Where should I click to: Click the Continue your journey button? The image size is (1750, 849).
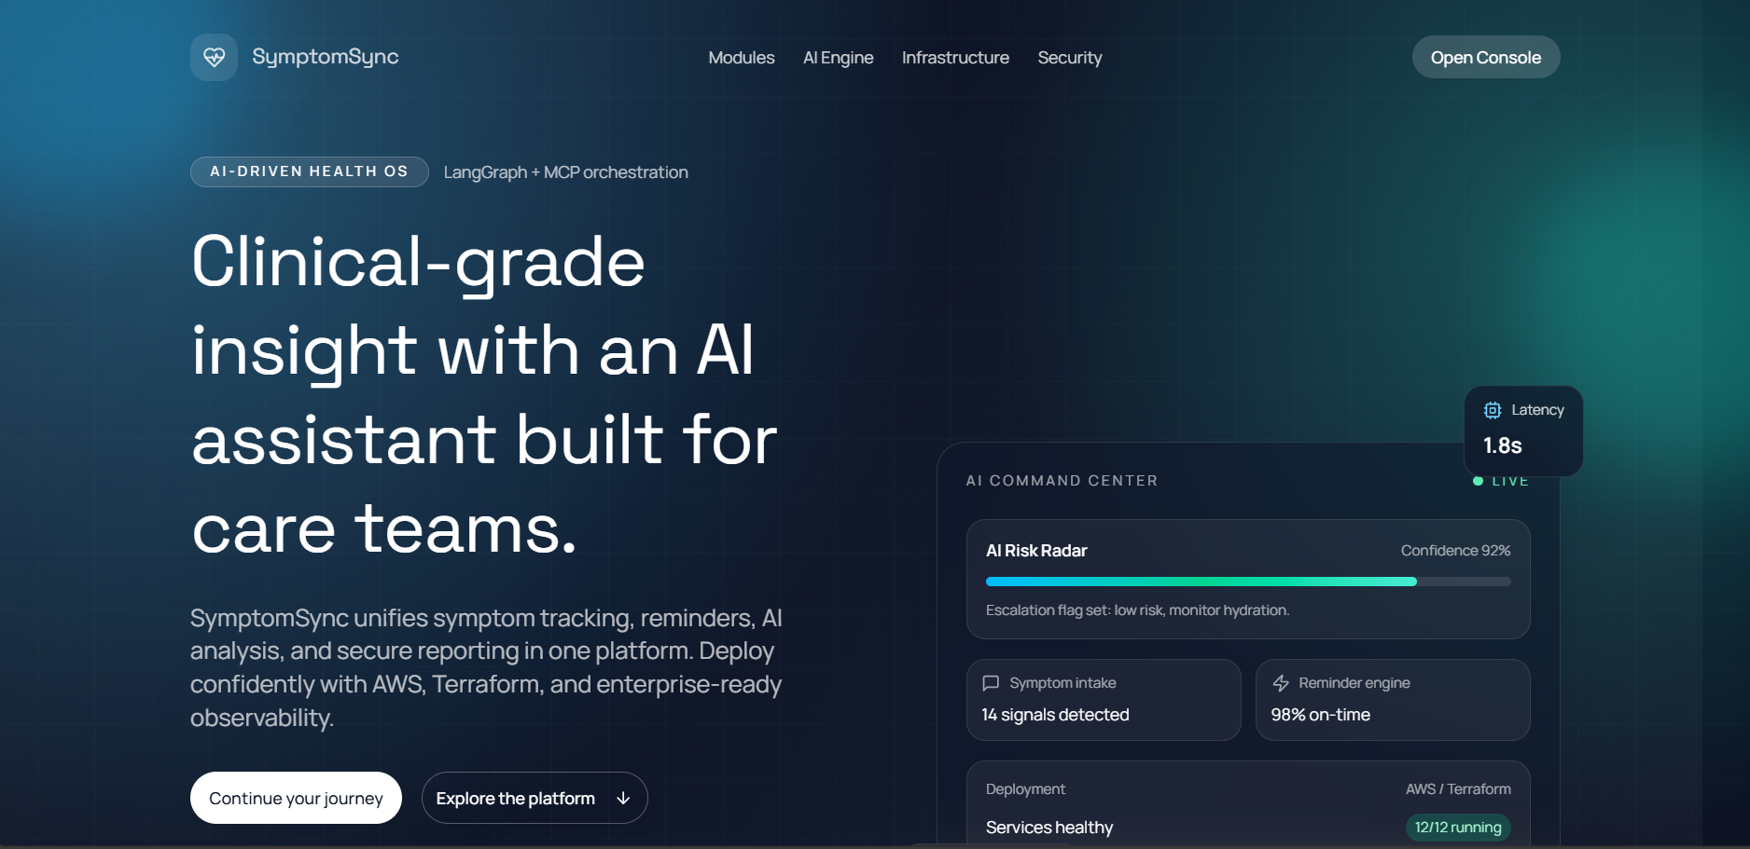(x=296, y=798)
